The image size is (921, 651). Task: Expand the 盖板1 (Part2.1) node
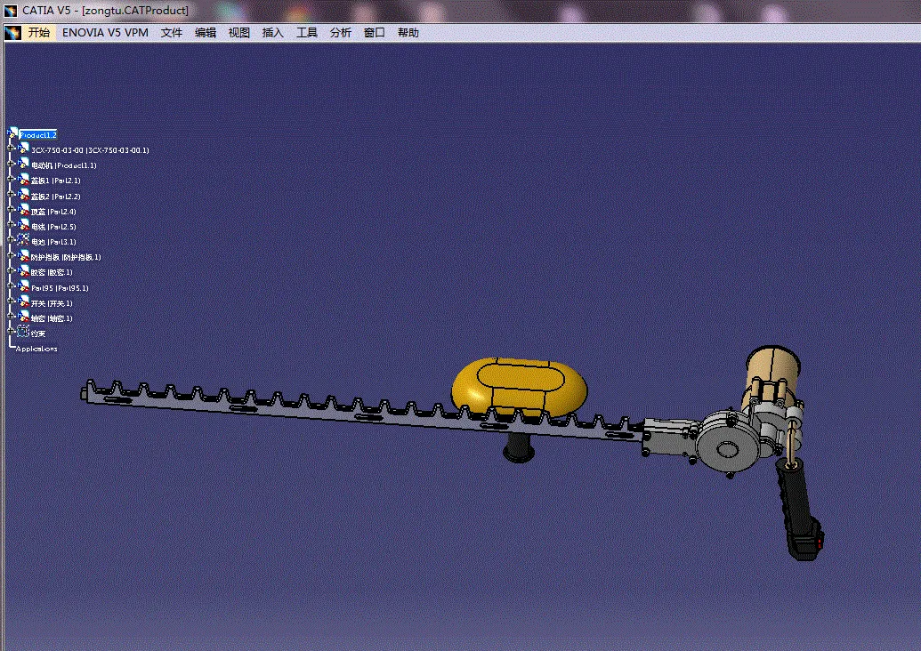[x=11, y=179]
